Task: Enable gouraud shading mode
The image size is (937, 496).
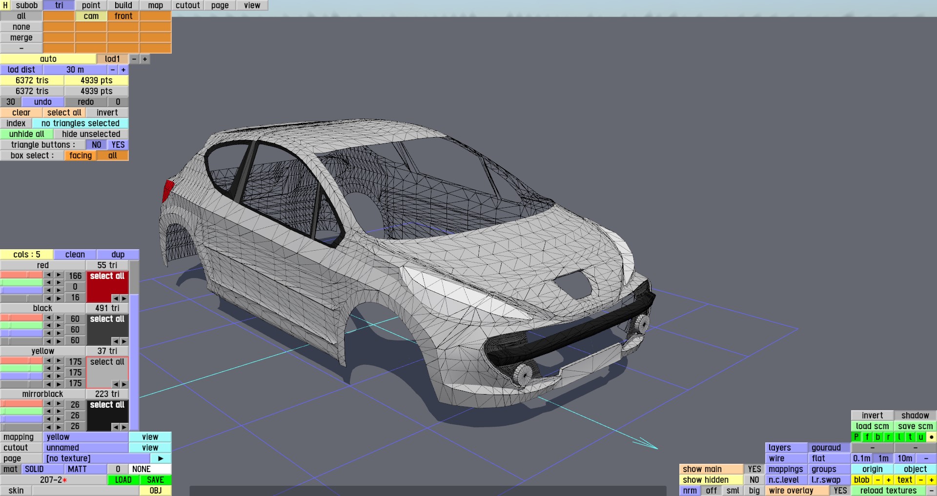Action: (829, 448)
